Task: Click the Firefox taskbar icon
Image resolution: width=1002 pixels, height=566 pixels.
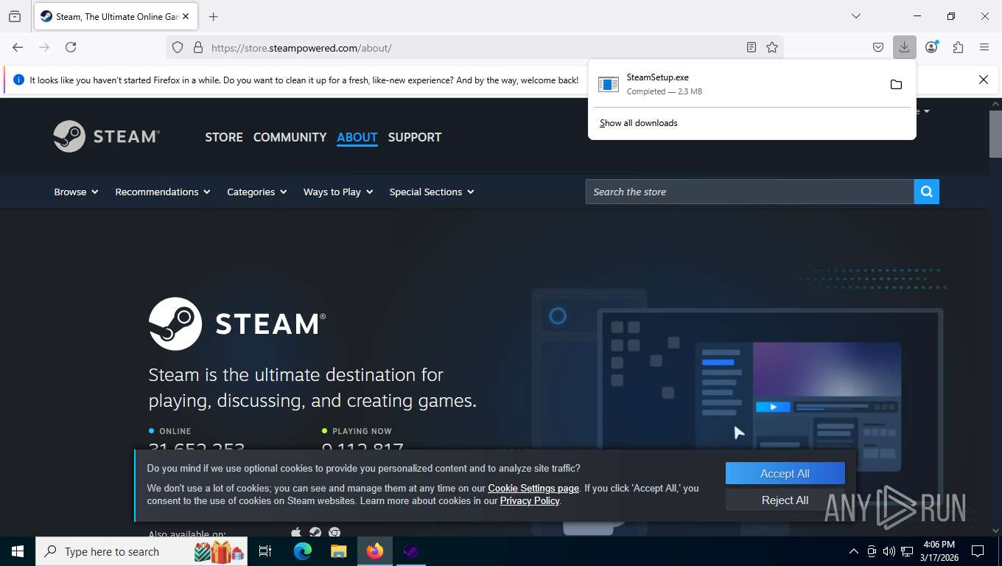Action: coord(375,551)
